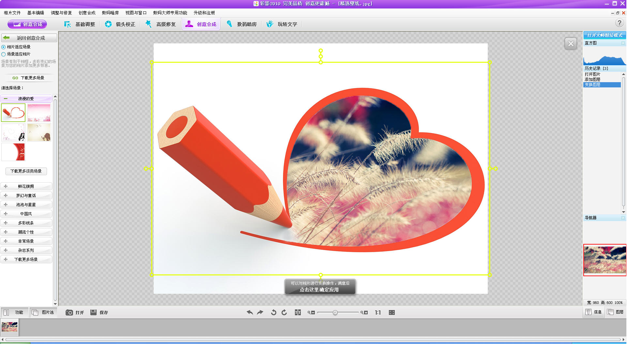
Task: Select the pencil heart scene thumbnail
Action: tap(13, 113)
